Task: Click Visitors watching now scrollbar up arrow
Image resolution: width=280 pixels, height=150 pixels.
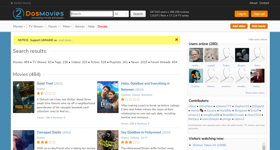Action: coord(264,144)
